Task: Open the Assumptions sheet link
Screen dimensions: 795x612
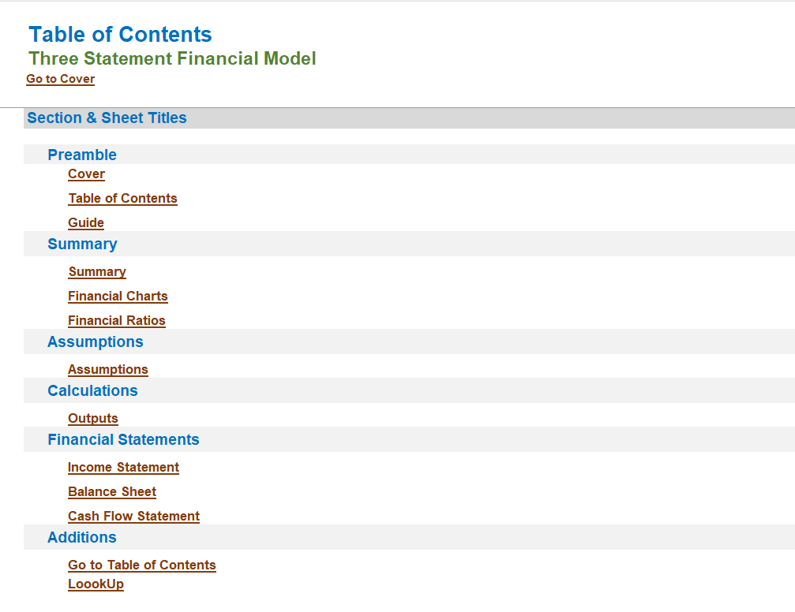Action: [108, 369]
